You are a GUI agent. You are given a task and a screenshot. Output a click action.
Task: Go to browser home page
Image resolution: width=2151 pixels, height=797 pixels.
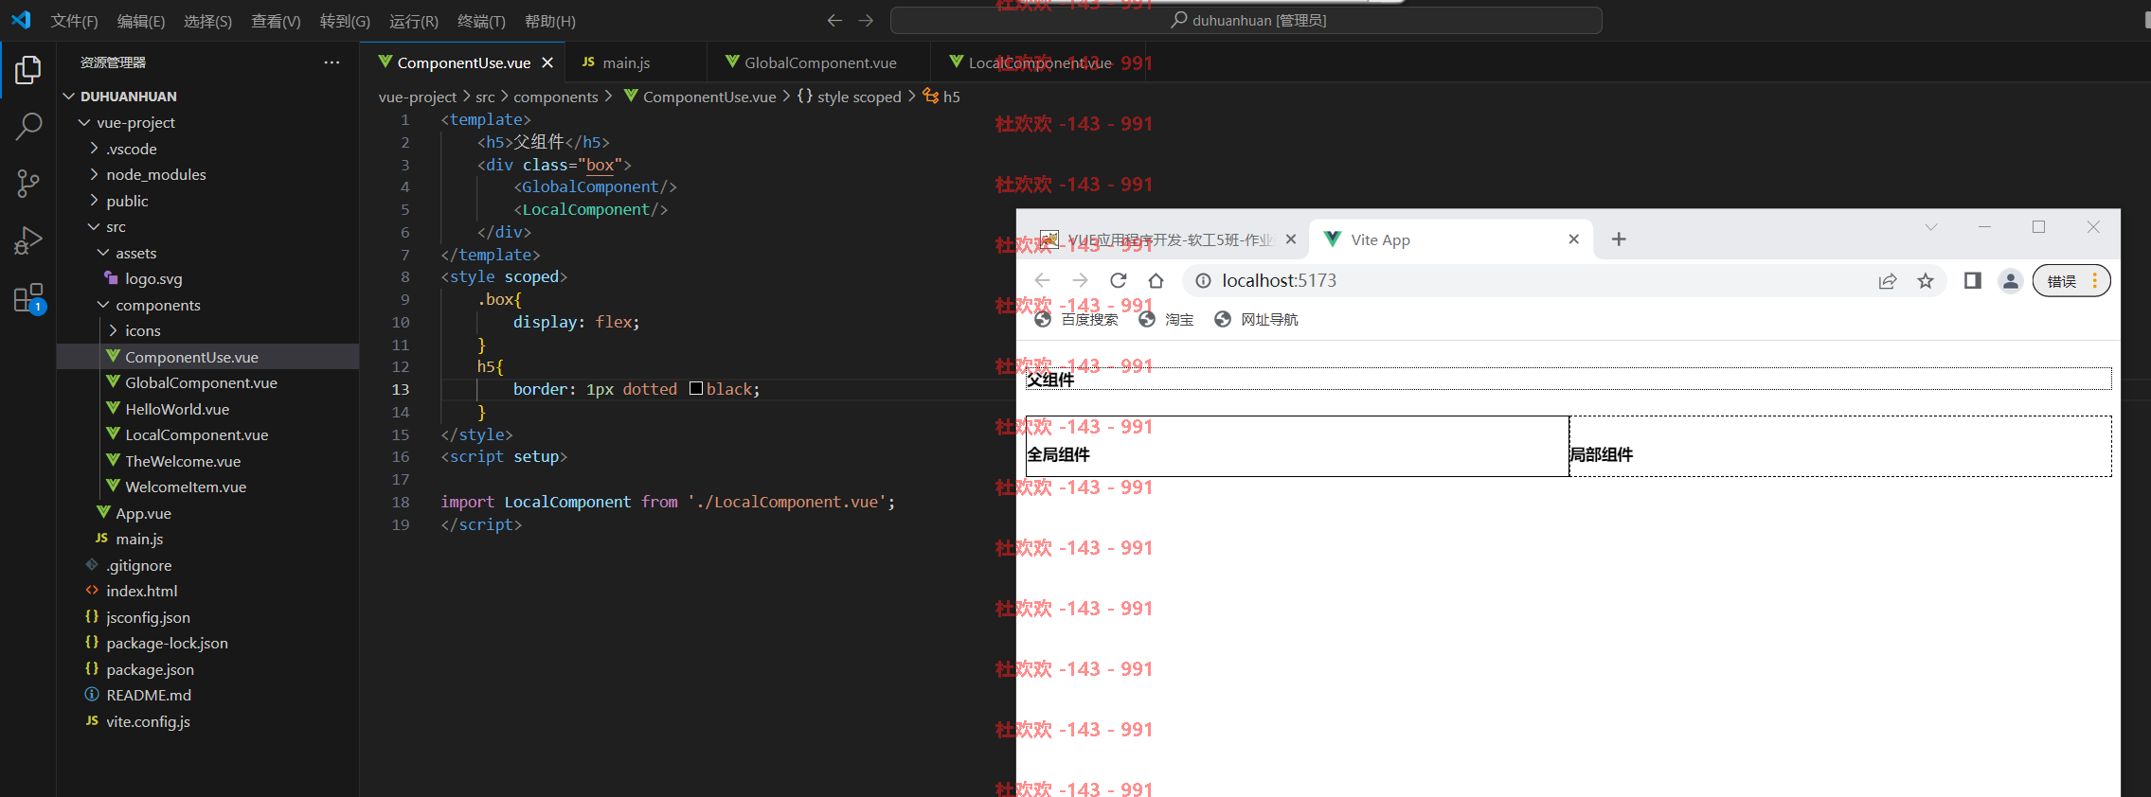pyautogui.click(x=1156, y=280)
